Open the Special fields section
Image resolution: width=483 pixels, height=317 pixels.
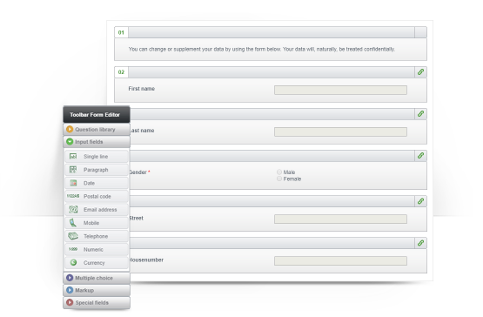tap(97, 303)
